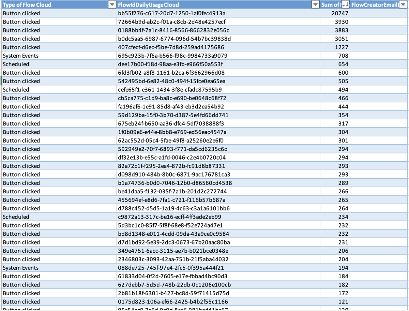Select Scheduled in the dee17b00 row
The width and height of the screenshot is (409, 311).
(x=59, y=64)
